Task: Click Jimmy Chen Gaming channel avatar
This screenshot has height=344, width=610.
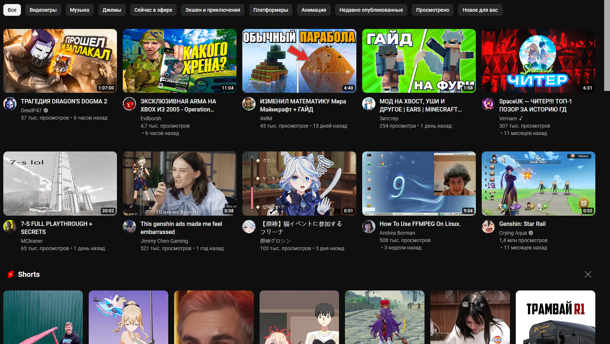Action: (129, 227)
